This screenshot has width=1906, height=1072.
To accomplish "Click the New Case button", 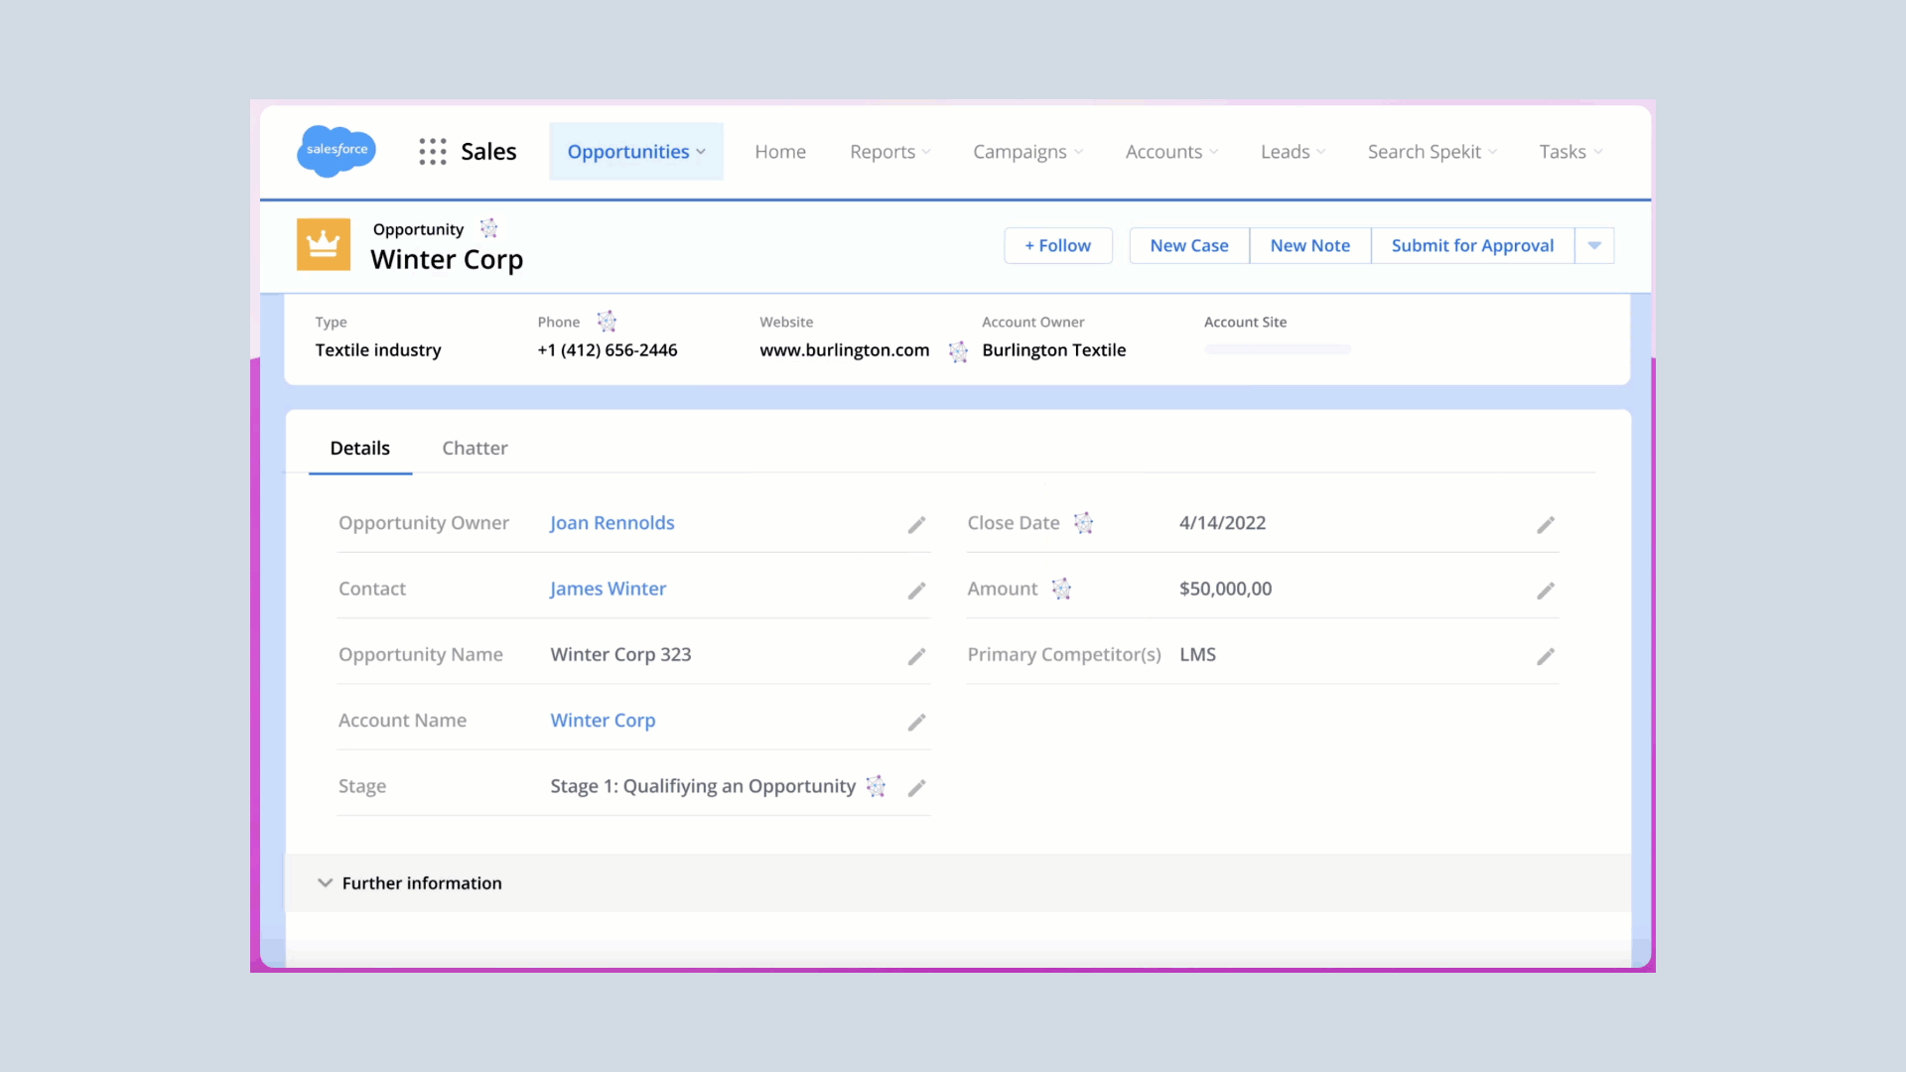I will click(1189, 245).
